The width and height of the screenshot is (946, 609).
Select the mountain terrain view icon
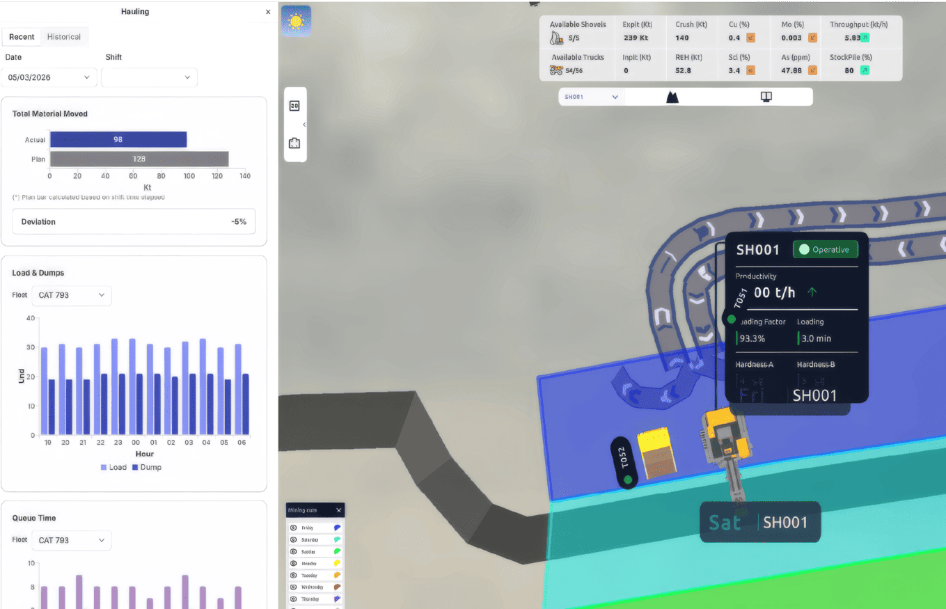point(672,97)
